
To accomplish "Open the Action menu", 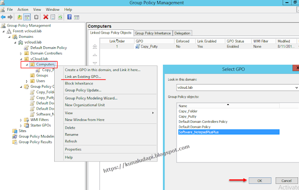I will point(23,9).
